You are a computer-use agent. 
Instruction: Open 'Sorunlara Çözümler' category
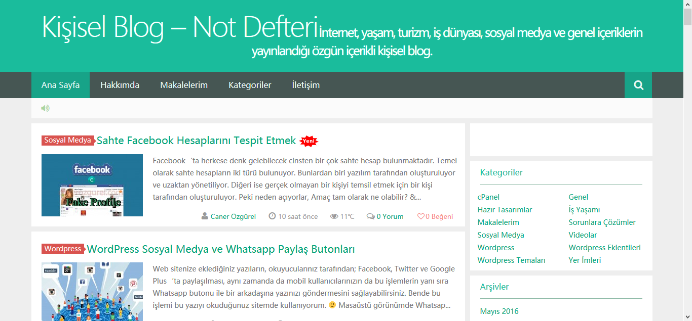coord(602,222)
